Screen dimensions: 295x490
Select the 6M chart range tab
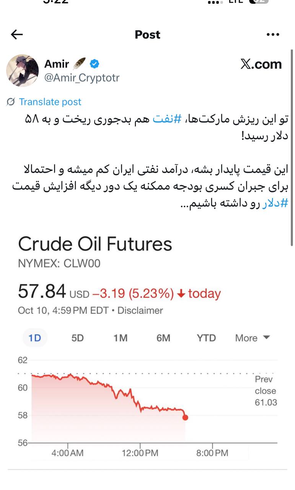coord(163,338)
